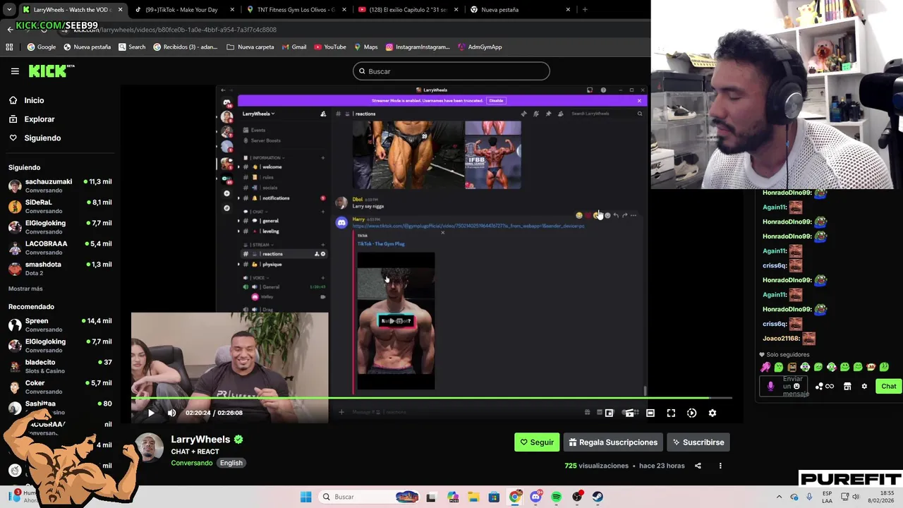Seek along the video progress bar
This screenshot has width=903, height=508.
tap(432, 399)
